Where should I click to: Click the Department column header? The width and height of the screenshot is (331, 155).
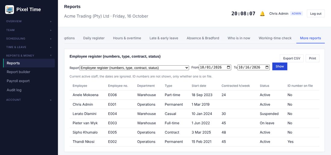146,86
